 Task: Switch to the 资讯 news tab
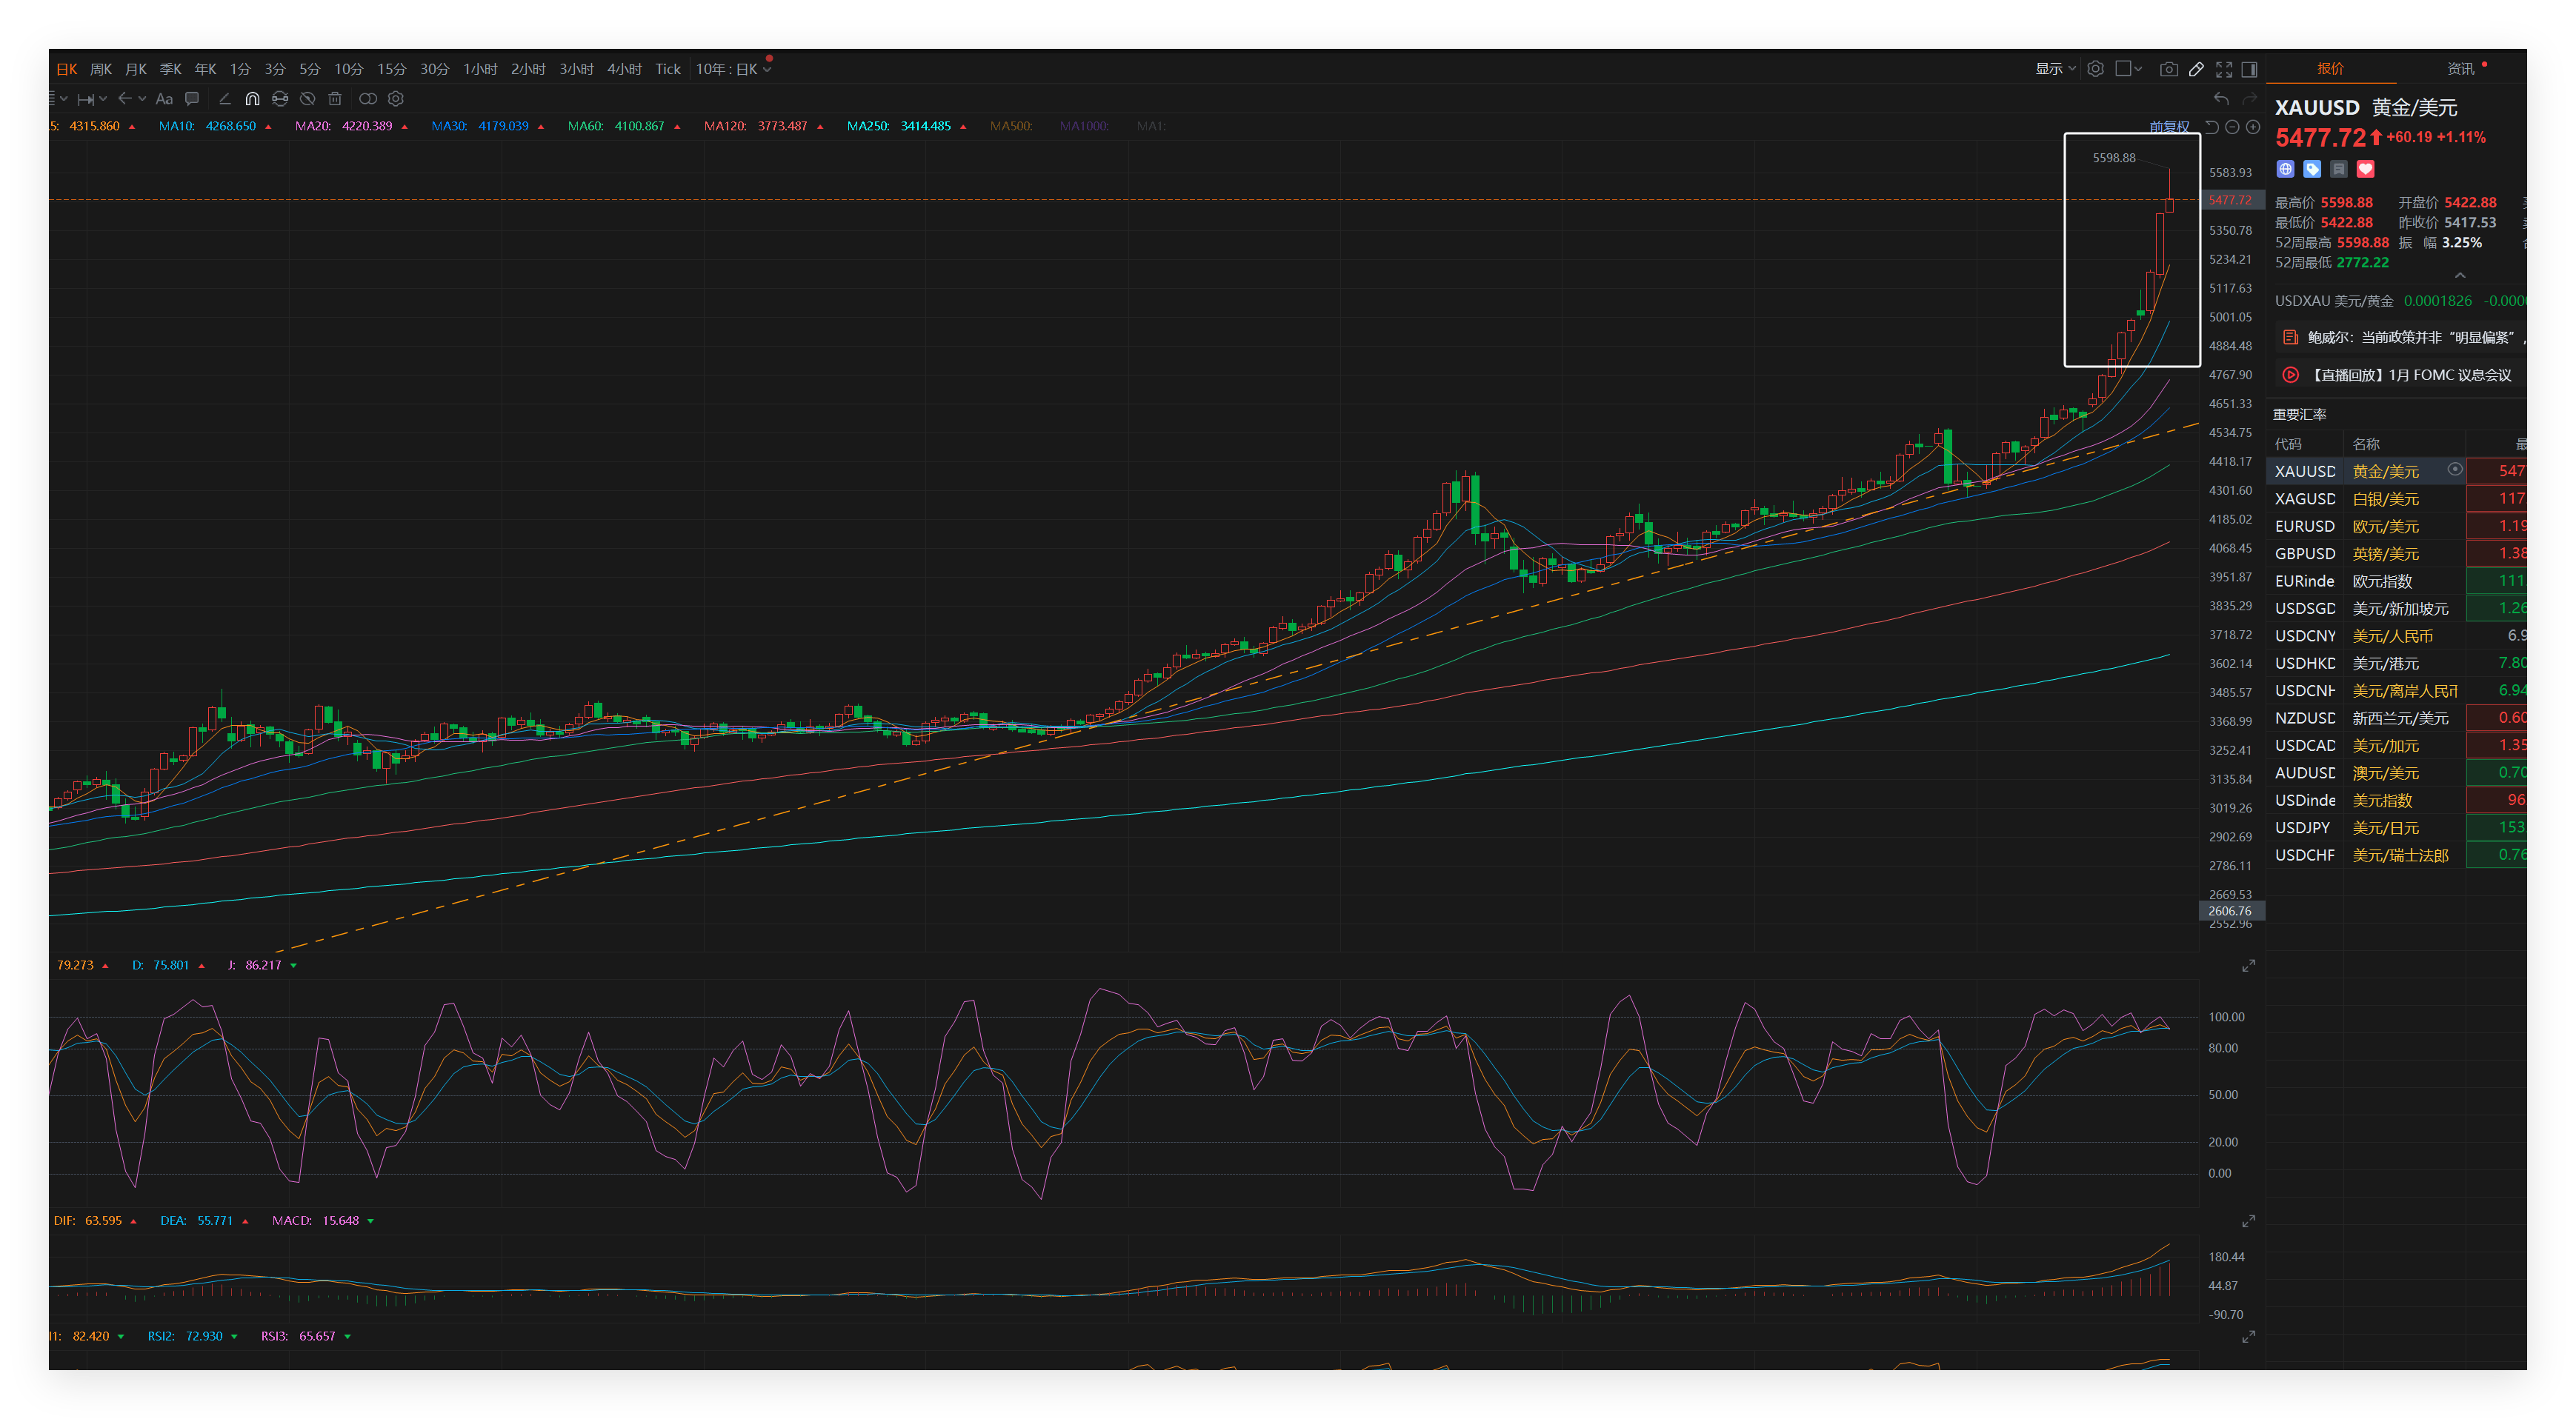pyautogui.click(x=2460, y=69)
